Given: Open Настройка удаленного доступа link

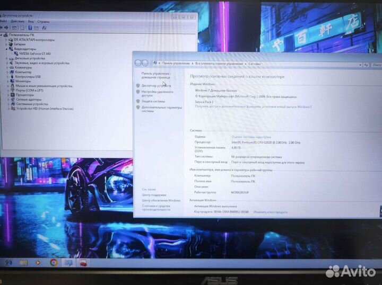Looking at the screenshot, I should 158,92.
